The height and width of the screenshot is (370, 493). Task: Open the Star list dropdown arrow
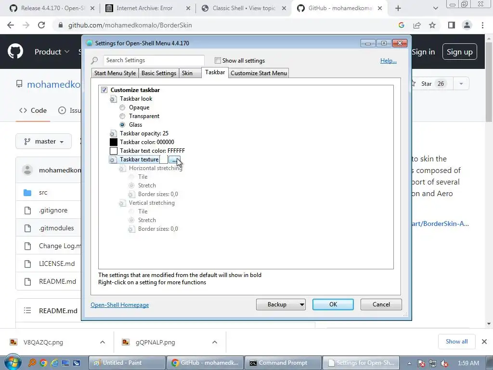pos(461,84)
